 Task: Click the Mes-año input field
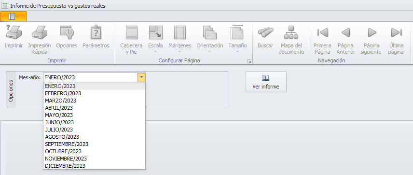coord(90,77)
